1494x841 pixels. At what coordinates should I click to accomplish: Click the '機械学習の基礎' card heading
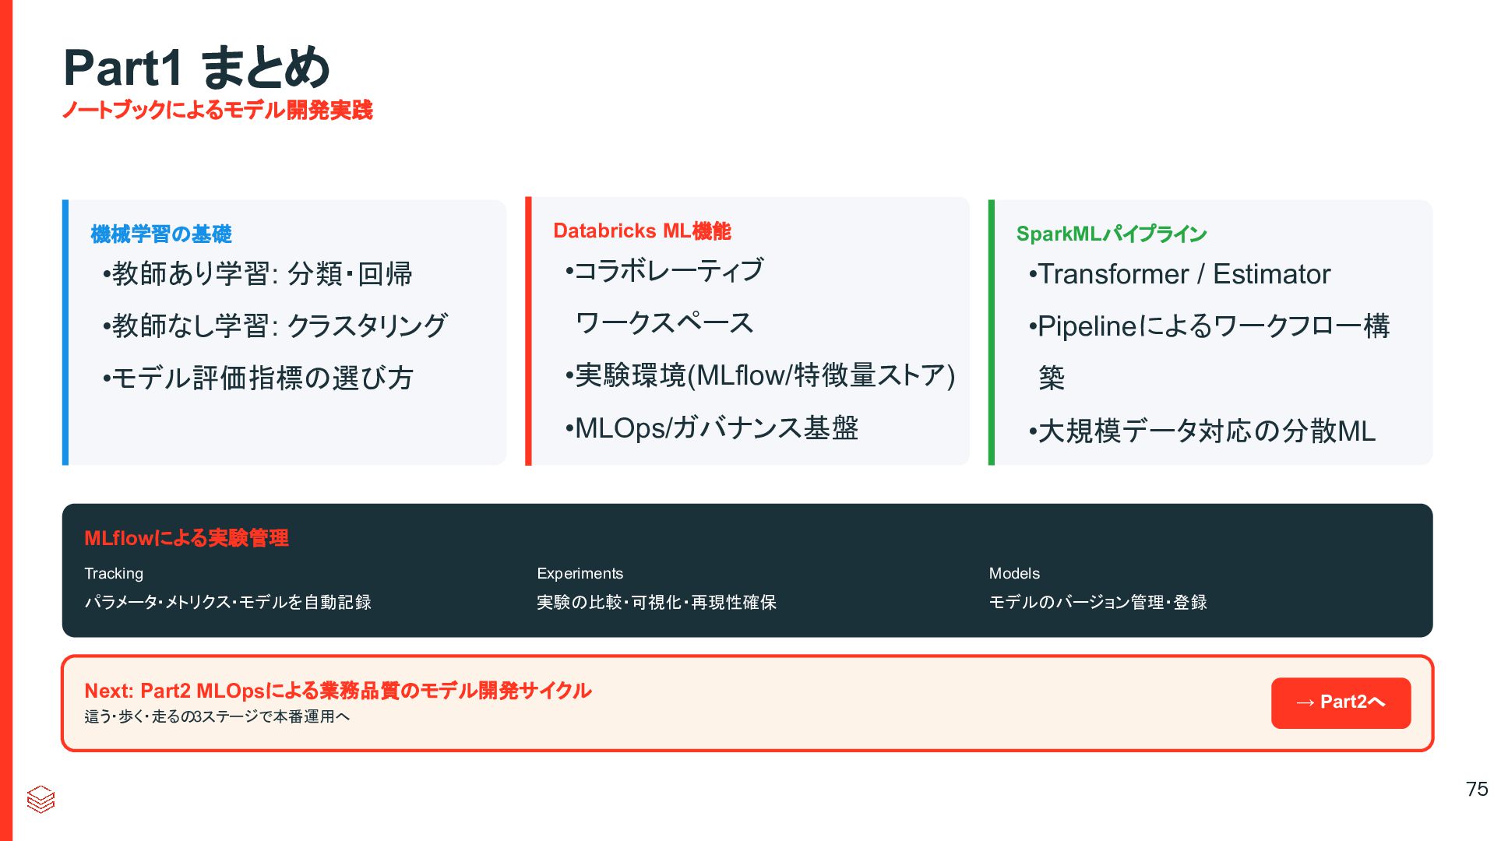tap(161, 234)
